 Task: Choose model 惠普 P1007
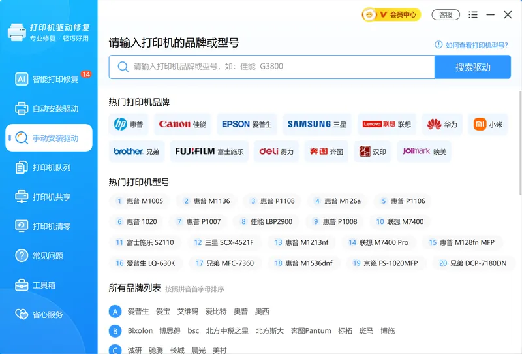coord(198,221)
